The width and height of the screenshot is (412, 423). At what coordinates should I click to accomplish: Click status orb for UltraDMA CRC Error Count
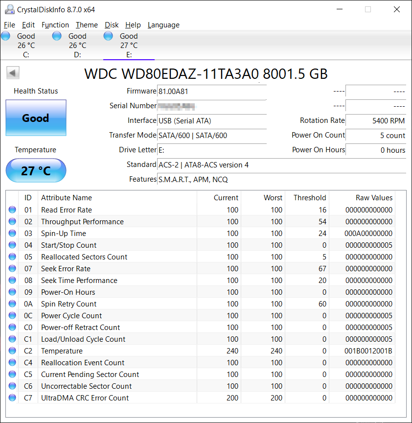click(12, 398)
